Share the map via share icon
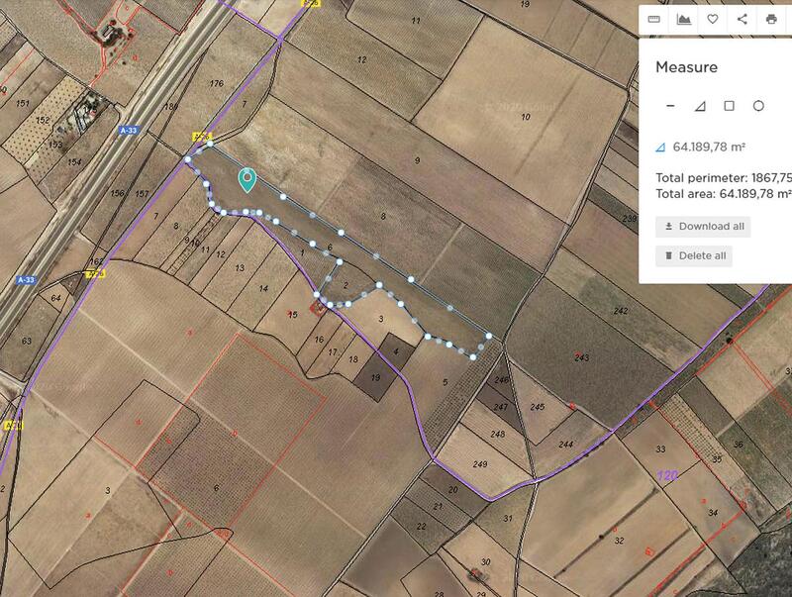This screenshot has height=597, width=792. click(742, 19)
